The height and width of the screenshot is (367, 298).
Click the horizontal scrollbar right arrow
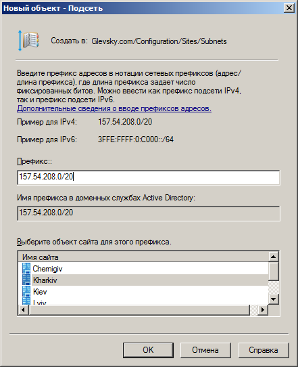[x=263, y=310]
